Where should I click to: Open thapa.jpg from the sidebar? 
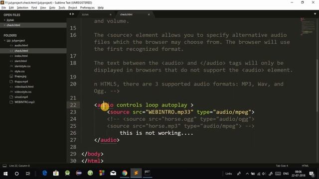[20, 76]
